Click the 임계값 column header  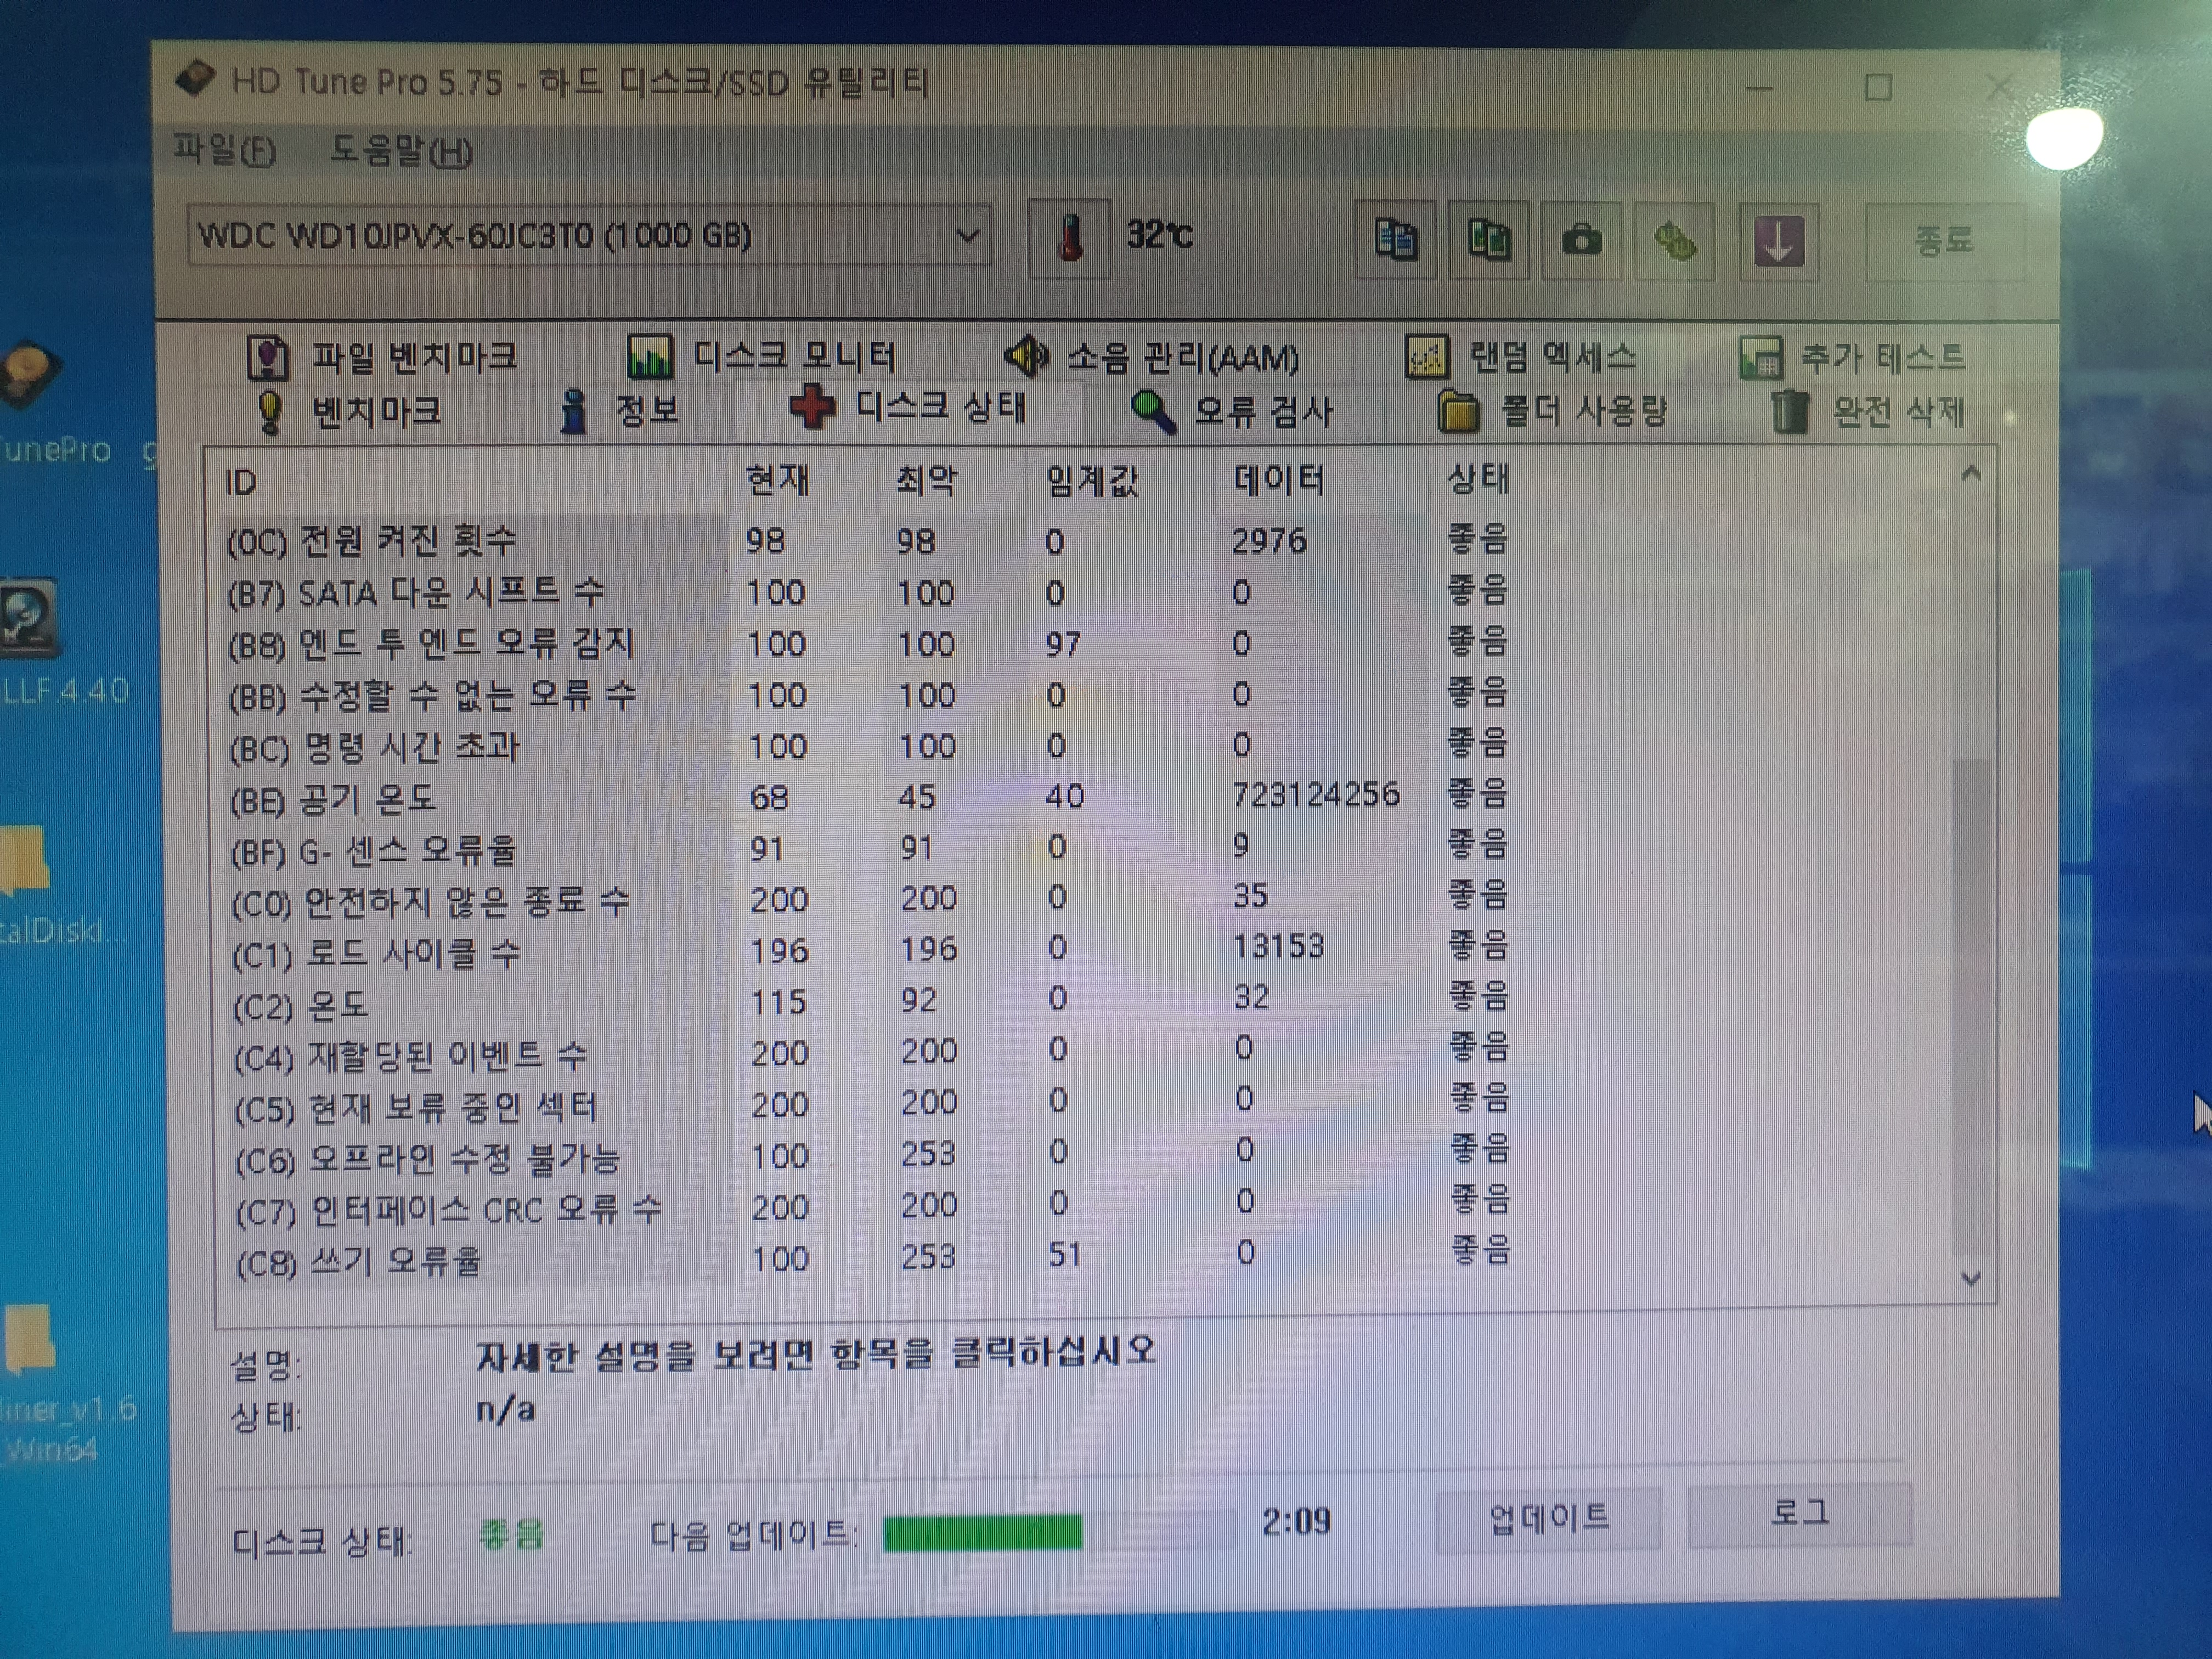[x=1091, y=481]
